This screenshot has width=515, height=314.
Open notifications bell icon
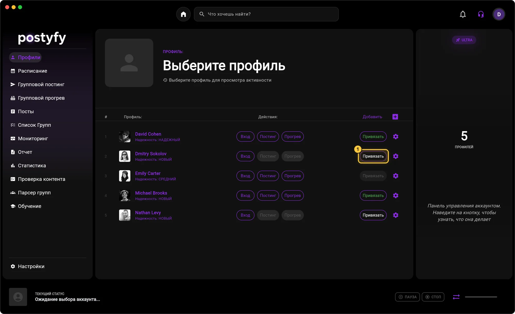click(x=463, y=14)
